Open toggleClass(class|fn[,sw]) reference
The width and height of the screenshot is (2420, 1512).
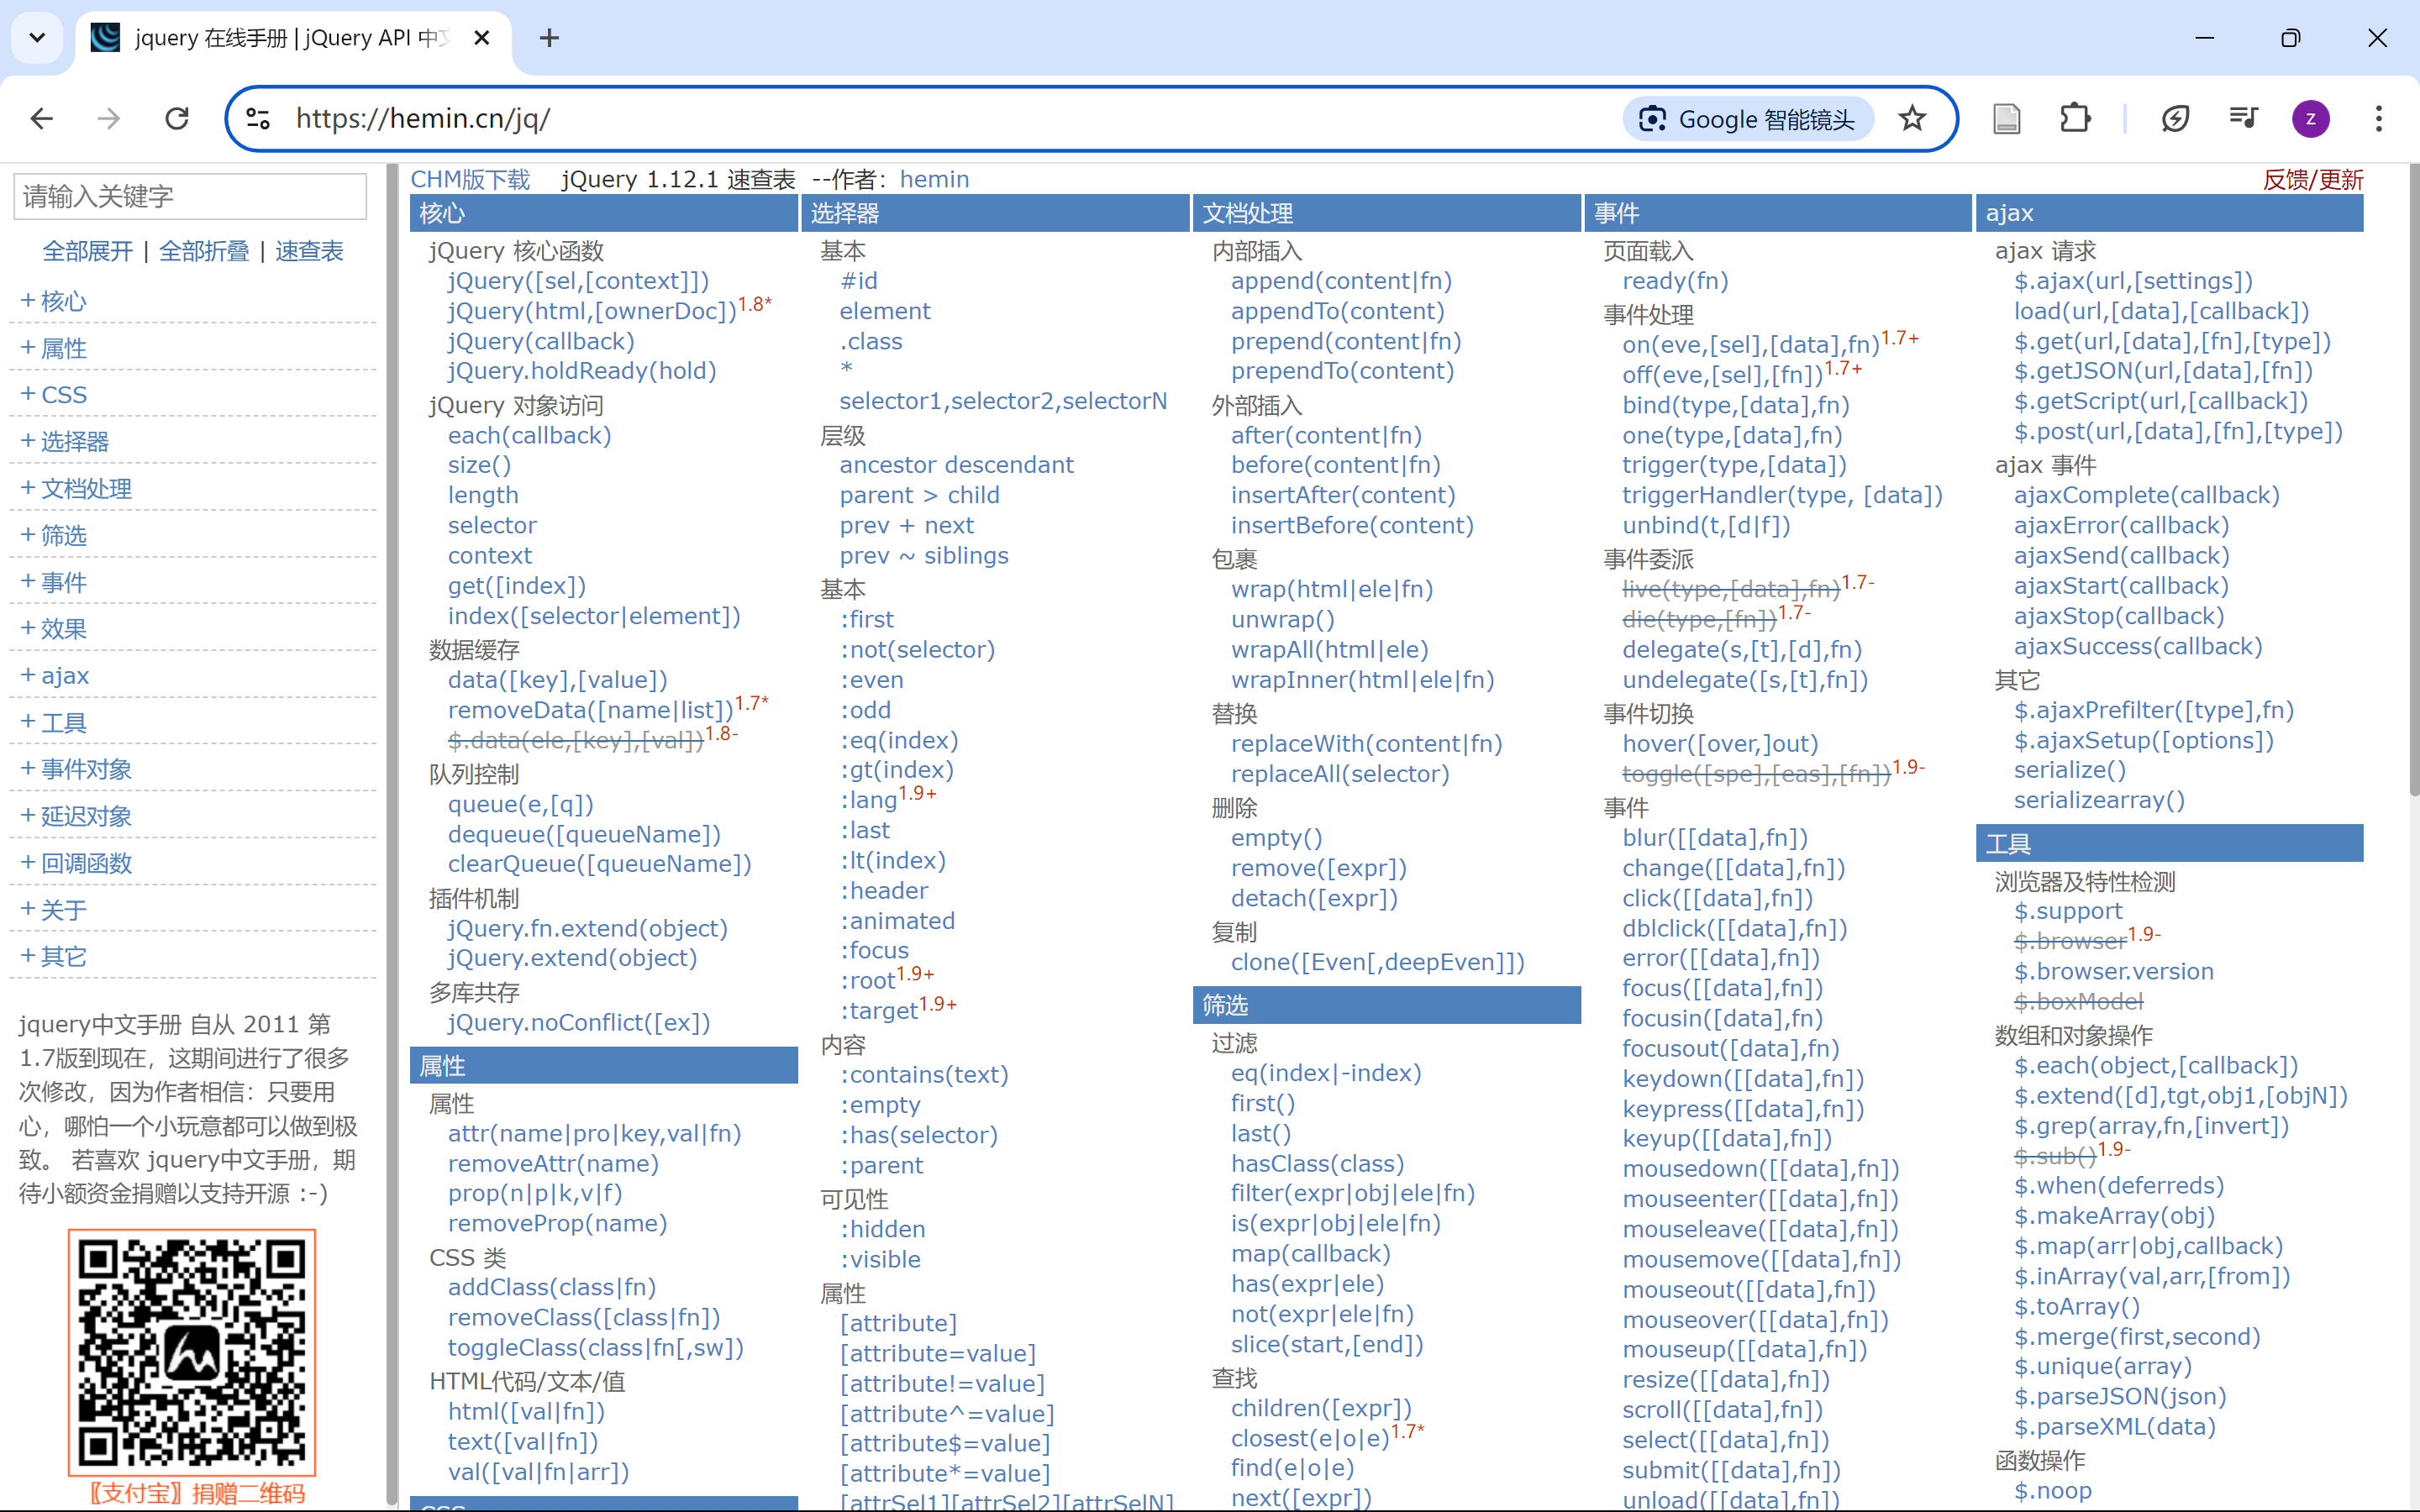595,1348
